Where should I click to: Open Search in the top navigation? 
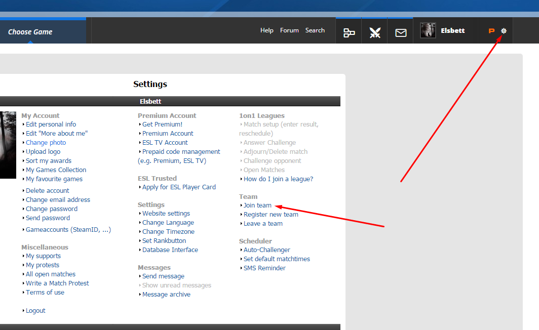coord(315,30)
